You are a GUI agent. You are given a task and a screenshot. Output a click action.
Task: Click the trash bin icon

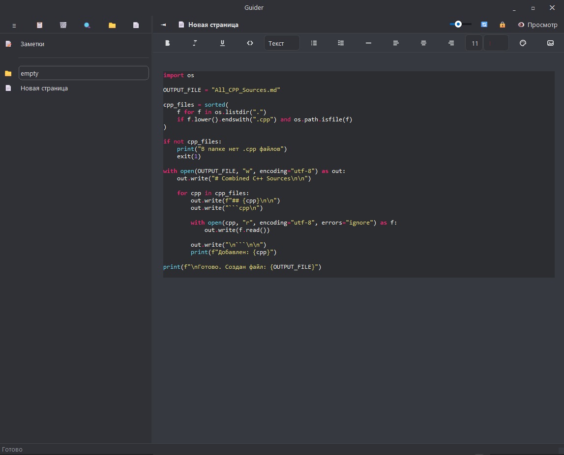tap(63, 25)
